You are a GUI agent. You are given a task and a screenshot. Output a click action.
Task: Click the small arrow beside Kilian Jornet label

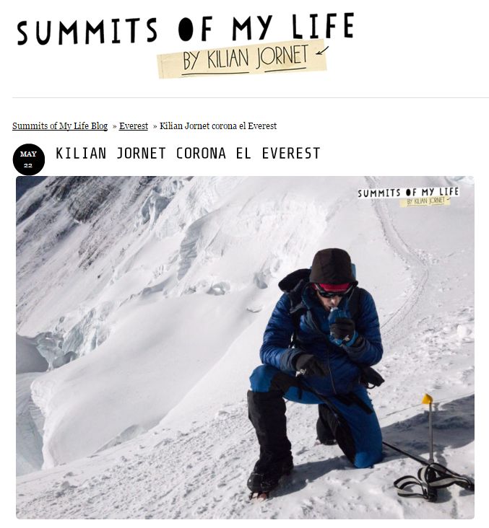click(322, 50)
